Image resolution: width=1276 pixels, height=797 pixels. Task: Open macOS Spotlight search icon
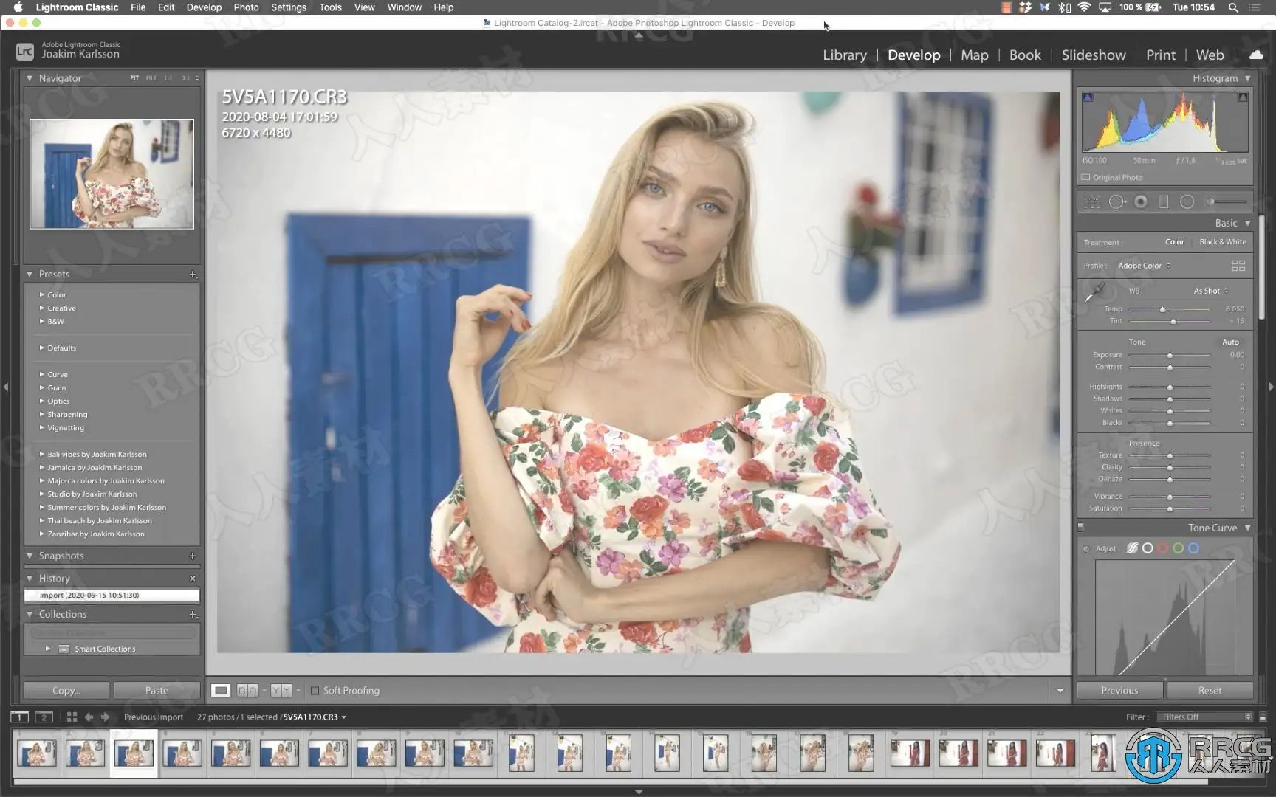click(1233, 7)
